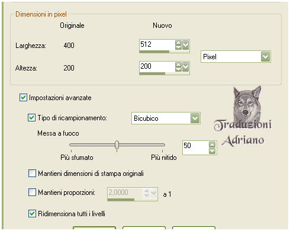The width and height of the screenshot is (290, 231).
Task: Uncheck Ridimensiona tutti i livelli
Action: pos(32,213)
